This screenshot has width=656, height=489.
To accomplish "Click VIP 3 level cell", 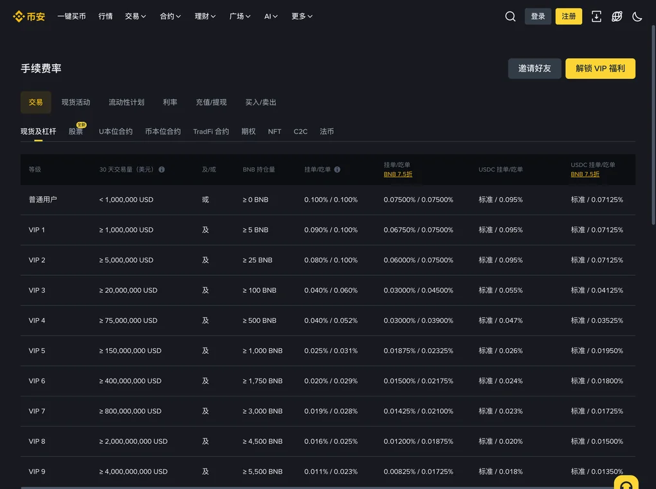I will pos(37,290).
